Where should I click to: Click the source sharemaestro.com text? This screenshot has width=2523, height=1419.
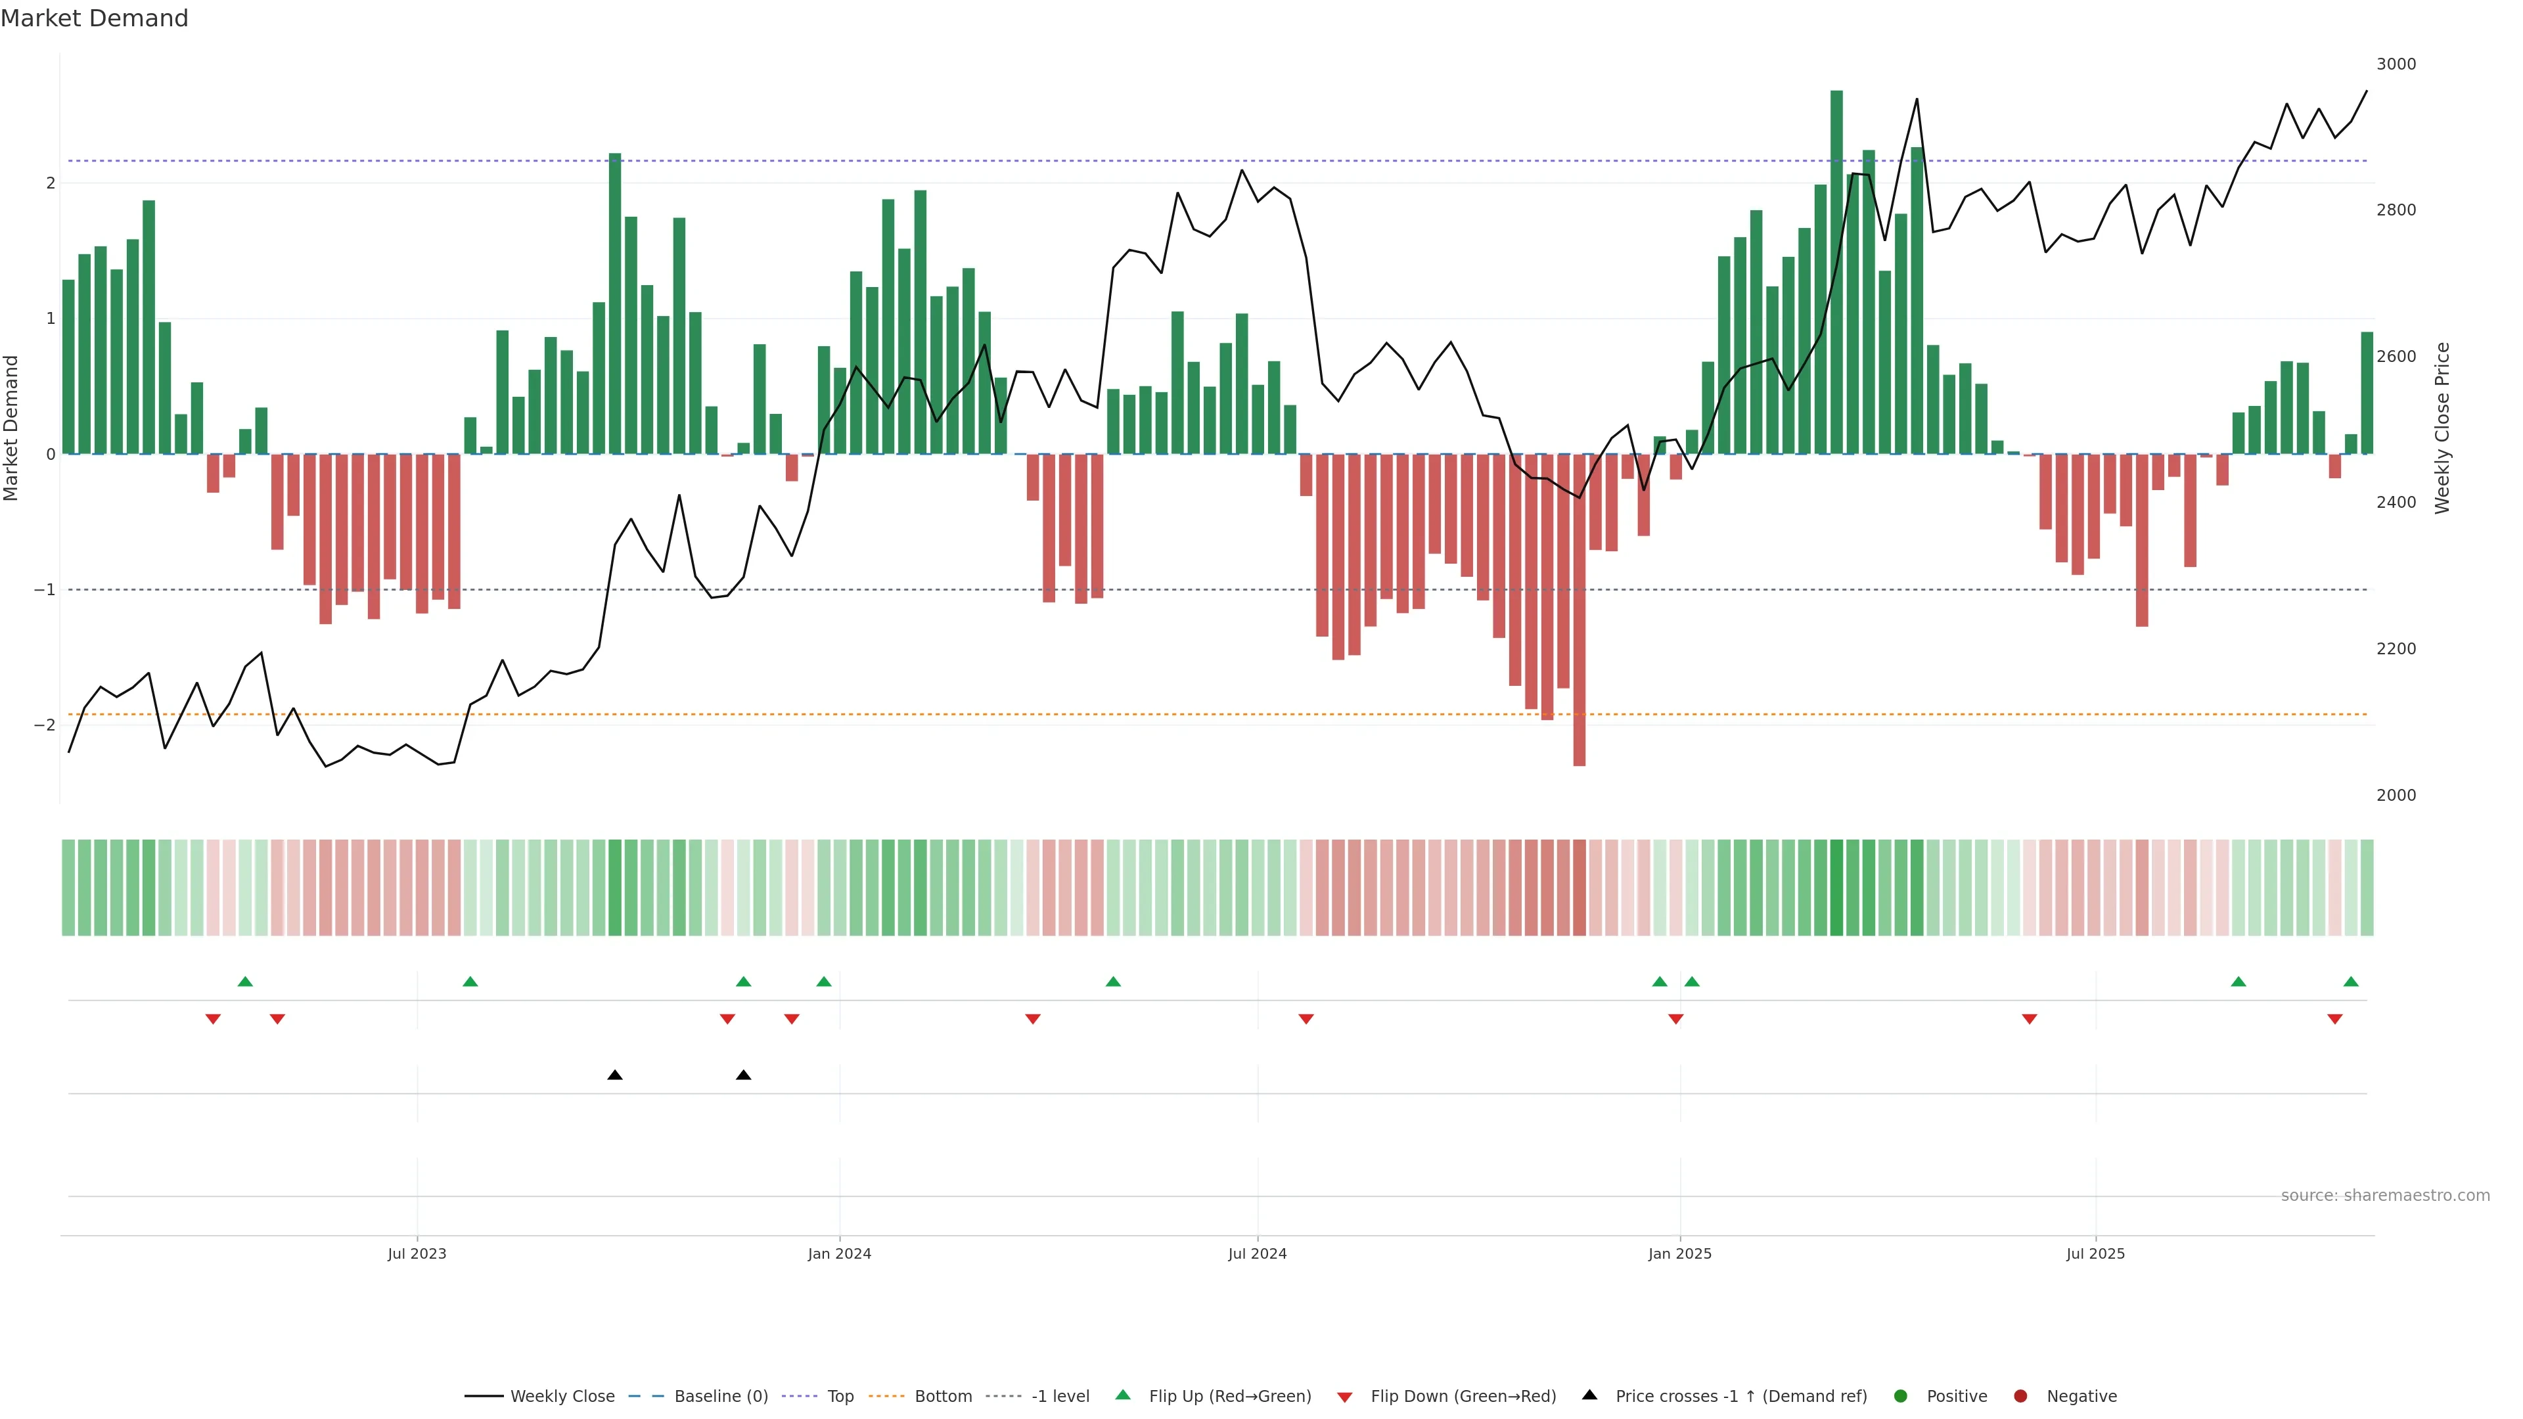pyautogui.click(x=2385, y=1196)
